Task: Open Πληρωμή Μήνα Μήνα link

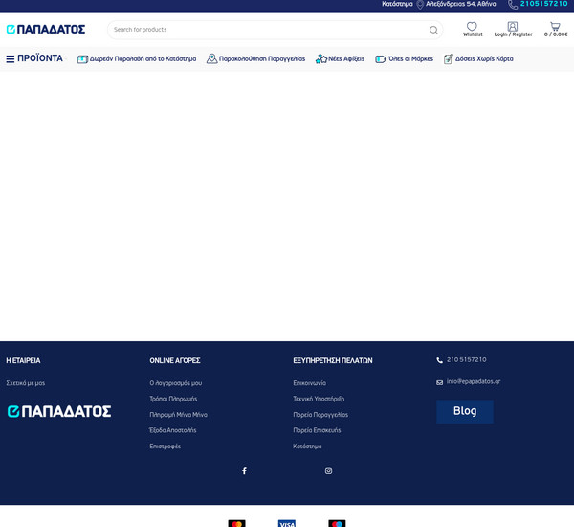Action: (178, 415)
